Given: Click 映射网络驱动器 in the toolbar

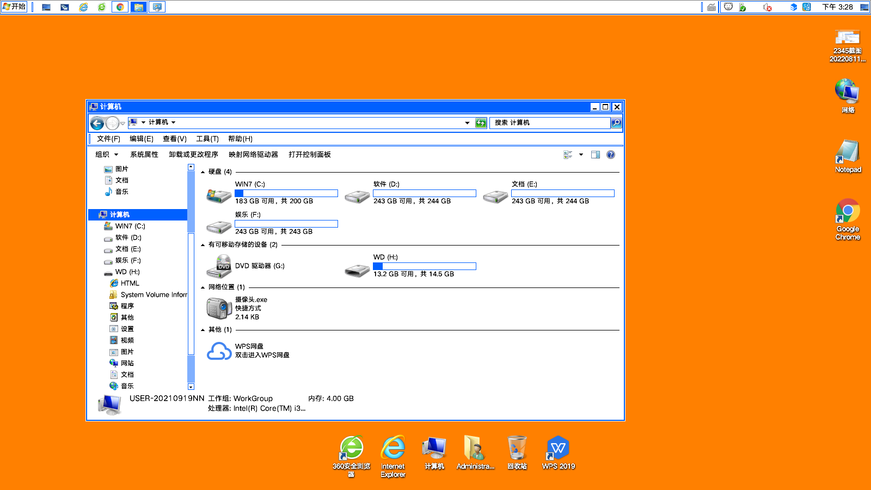Looking at the screenshot, I should 253,155.
